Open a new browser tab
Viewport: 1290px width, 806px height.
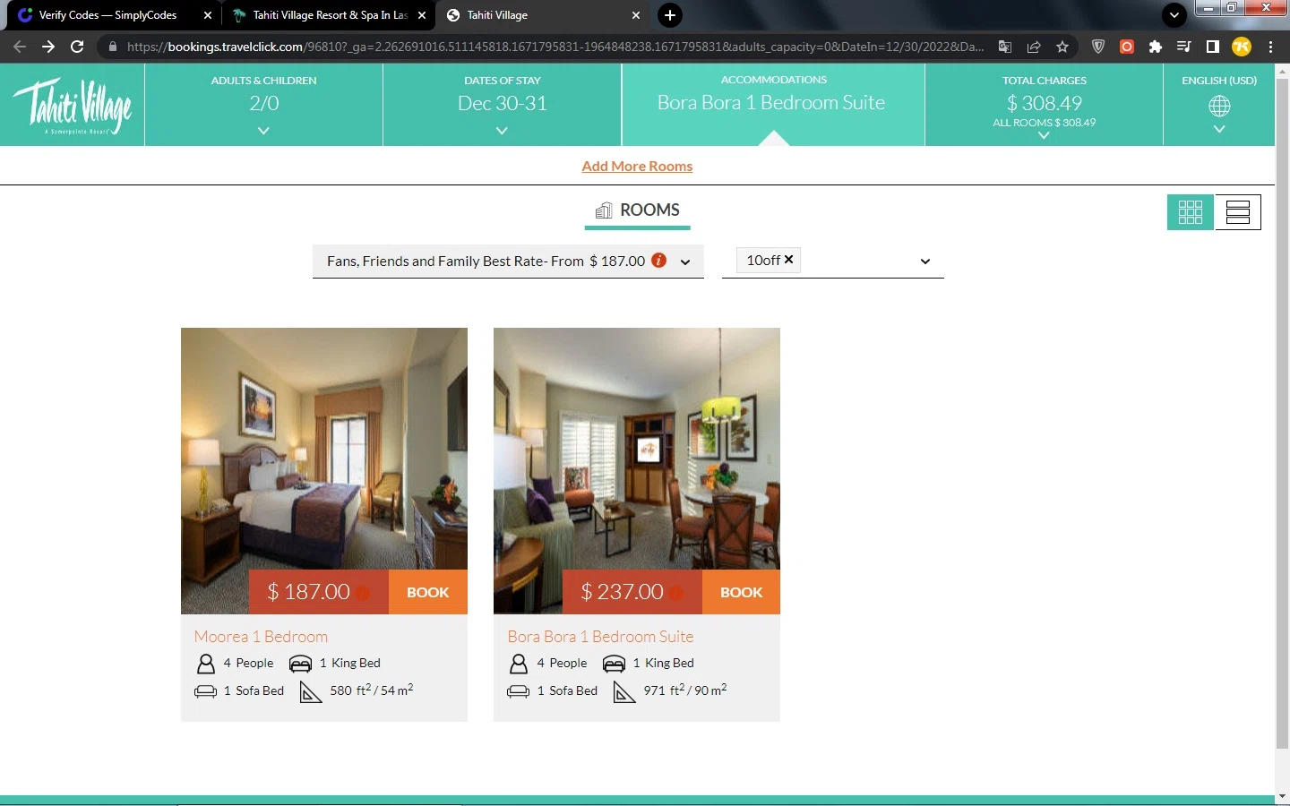point(669,15)
